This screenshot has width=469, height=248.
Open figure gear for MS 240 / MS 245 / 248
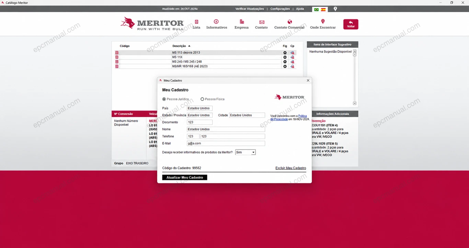tap(285, 62)
